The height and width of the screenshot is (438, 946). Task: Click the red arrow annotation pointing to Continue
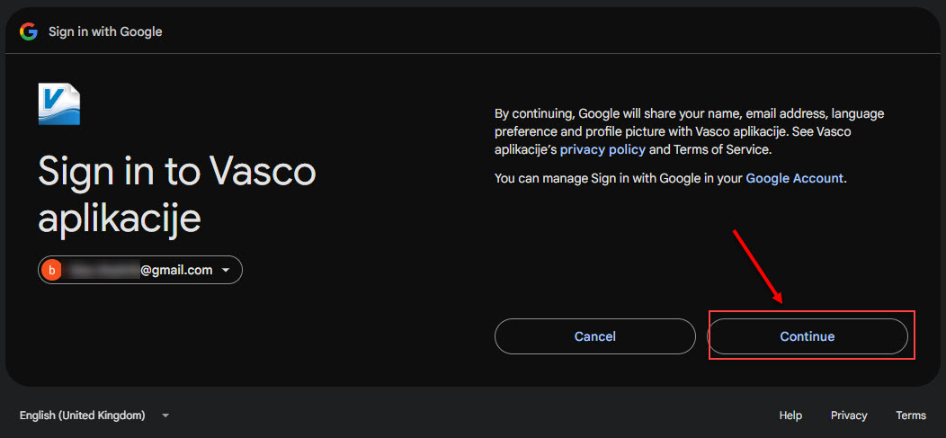pos(758,266)
